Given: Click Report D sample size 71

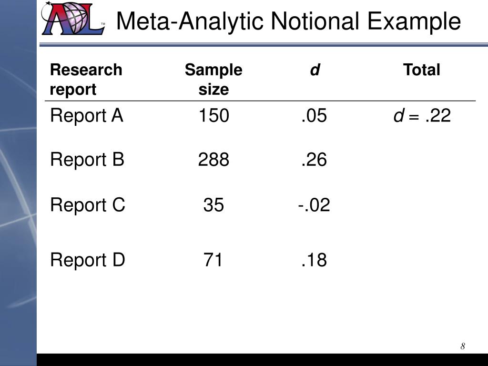Looking at the screenshot, I should 213,260.
